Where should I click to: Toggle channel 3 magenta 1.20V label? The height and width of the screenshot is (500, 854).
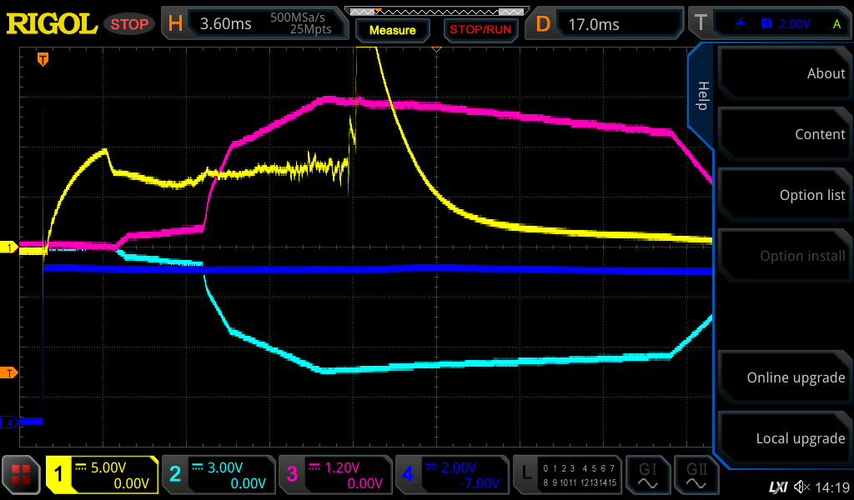334,475
